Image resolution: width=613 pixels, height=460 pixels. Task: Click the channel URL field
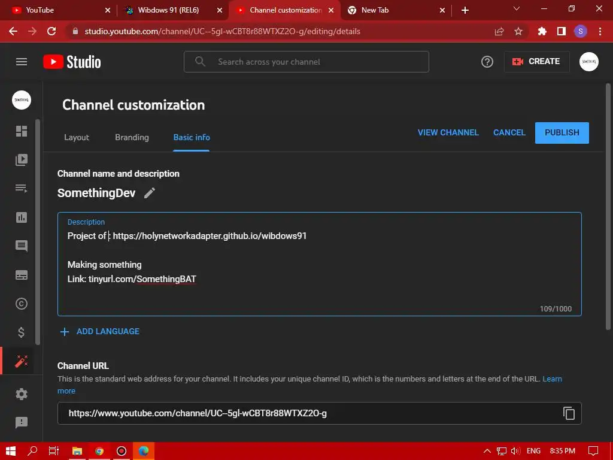(320, 413)
